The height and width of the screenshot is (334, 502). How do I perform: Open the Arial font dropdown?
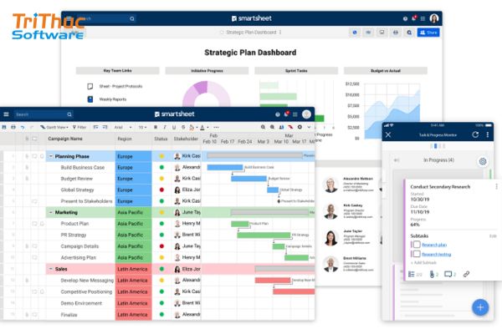(x=123, y=127)
